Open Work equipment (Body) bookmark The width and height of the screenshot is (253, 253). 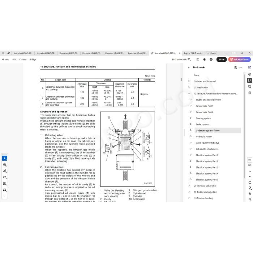(207, 143)
